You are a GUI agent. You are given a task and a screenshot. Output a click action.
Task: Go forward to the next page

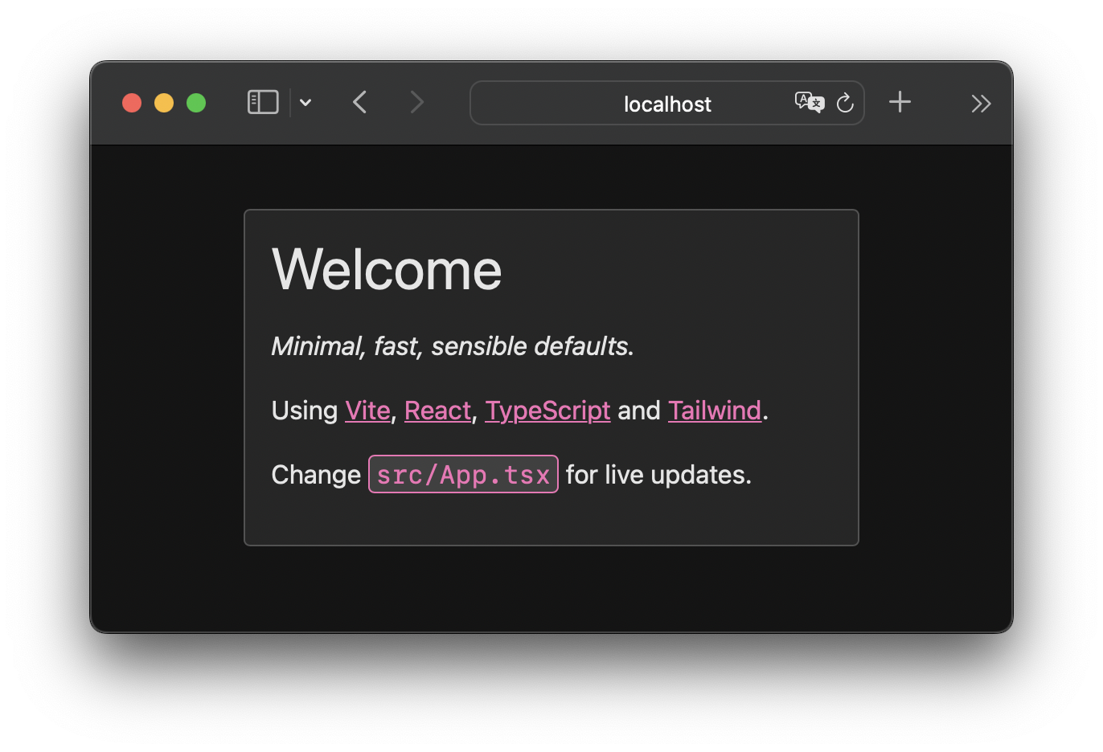(x=416, y=103)
